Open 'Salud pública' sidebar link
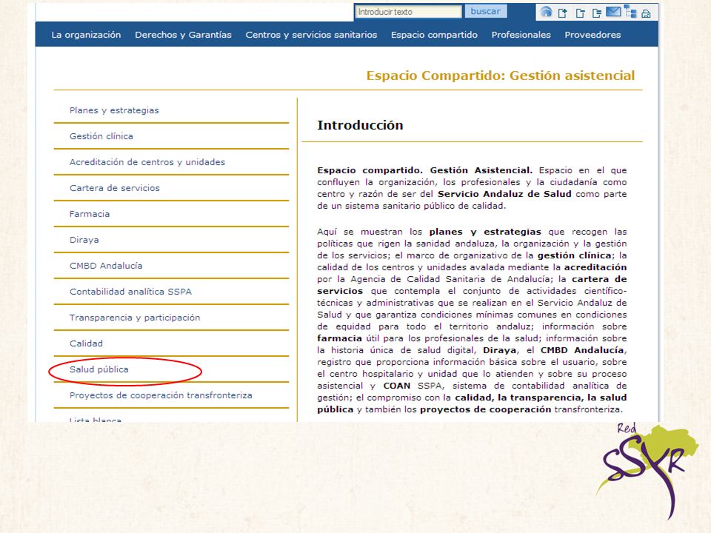711x533 pixels. 99,369
